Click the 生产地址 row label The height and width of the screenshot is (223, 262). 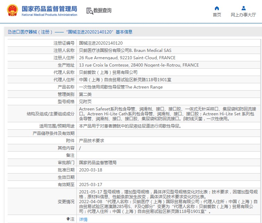click(x=66, y=65)
